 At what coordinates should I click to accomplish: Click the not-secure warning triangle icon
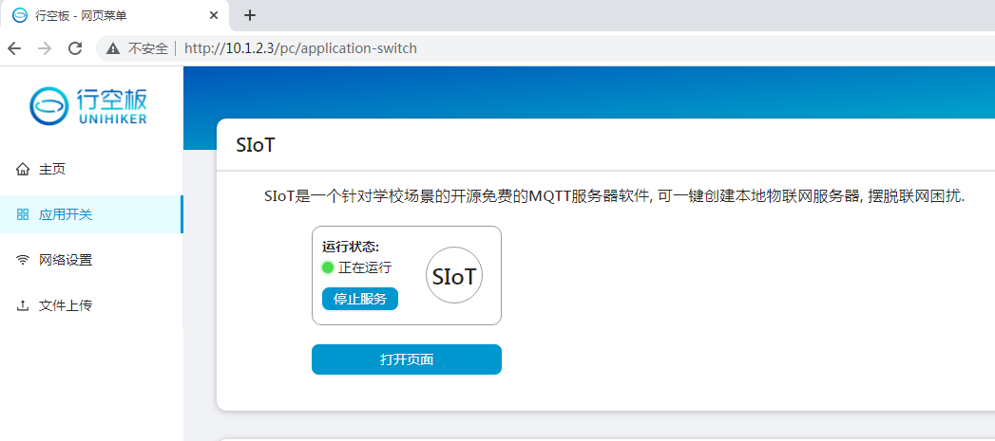click(x=113, y=48)
